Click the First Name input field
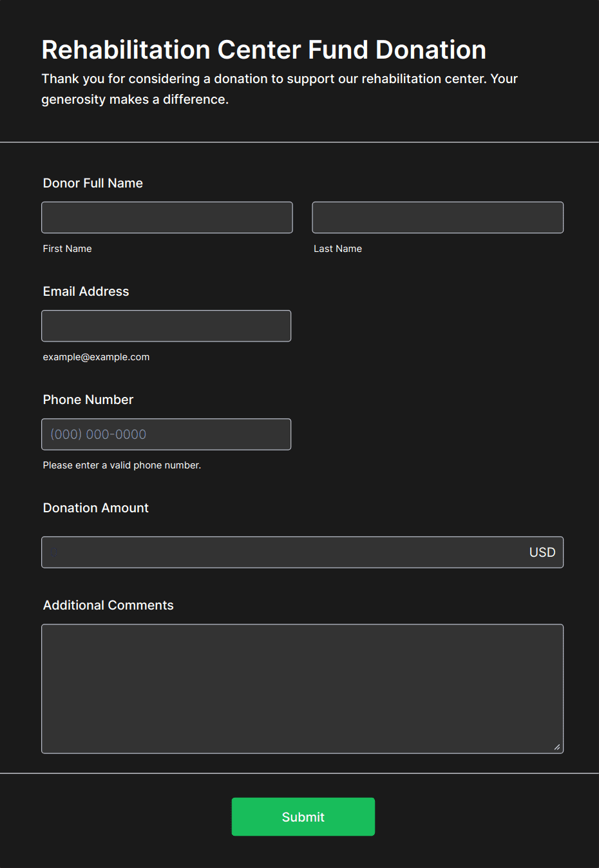 click(167, 217)
